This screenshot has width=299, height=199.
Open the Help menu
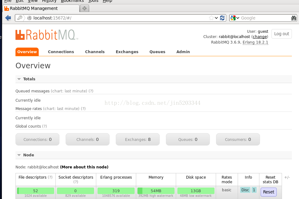107,1
